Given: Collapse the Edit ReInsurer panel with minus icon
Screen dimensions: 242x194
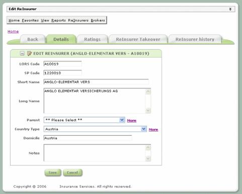Looking at the screenshot, I should (22, 54).
